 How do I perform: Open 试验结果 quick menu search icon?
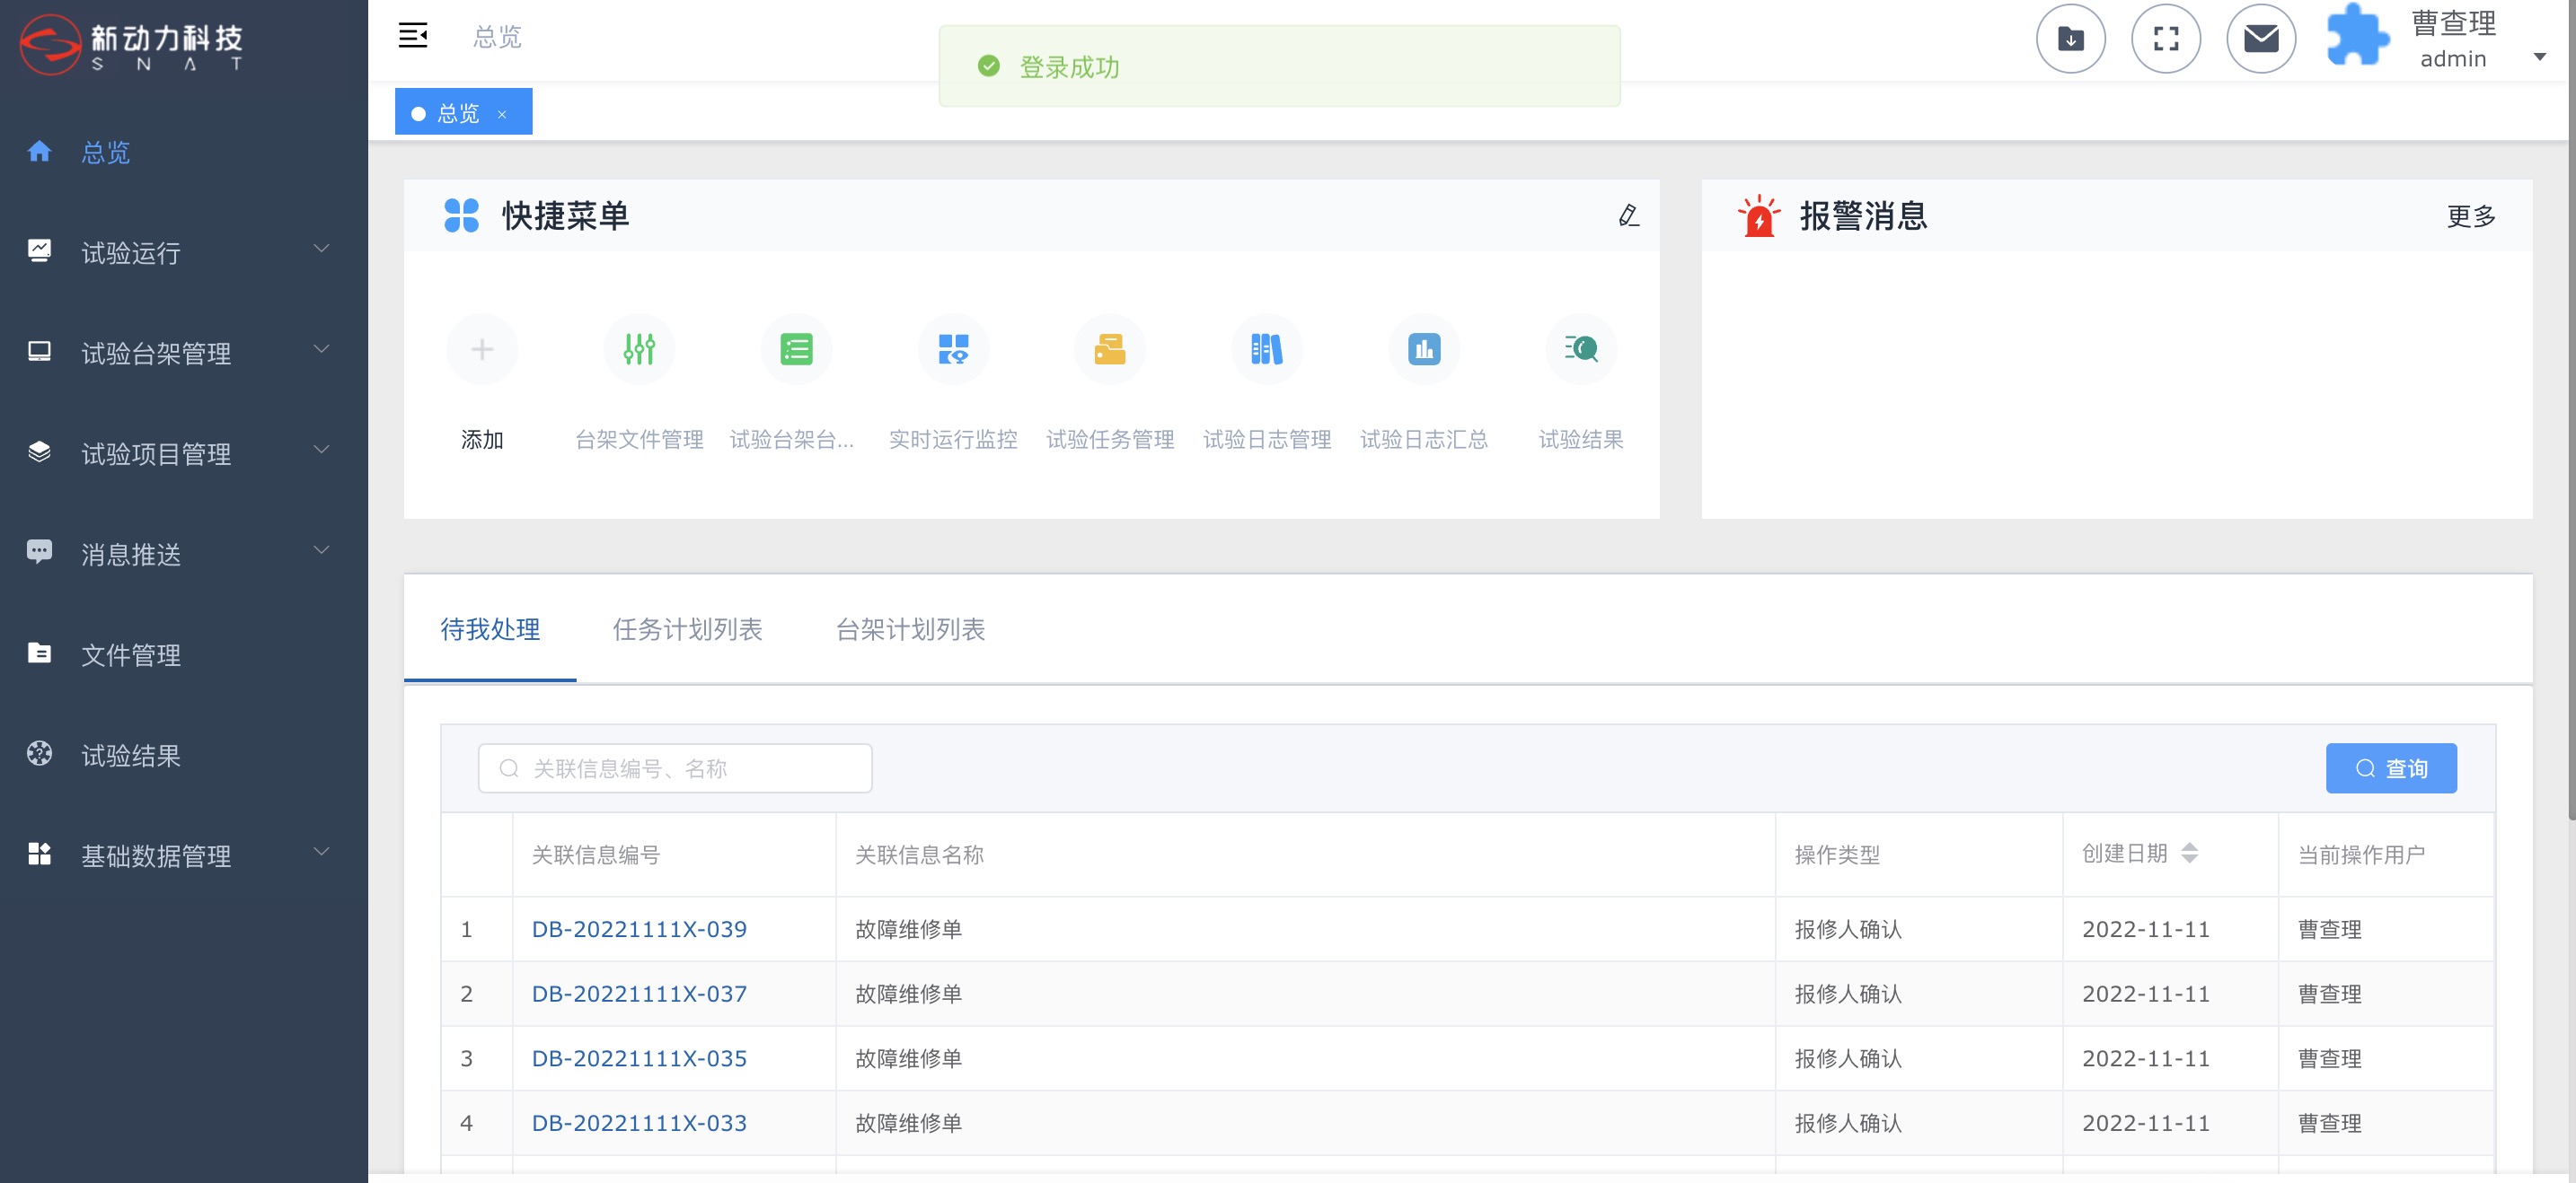click(1581, 350)
